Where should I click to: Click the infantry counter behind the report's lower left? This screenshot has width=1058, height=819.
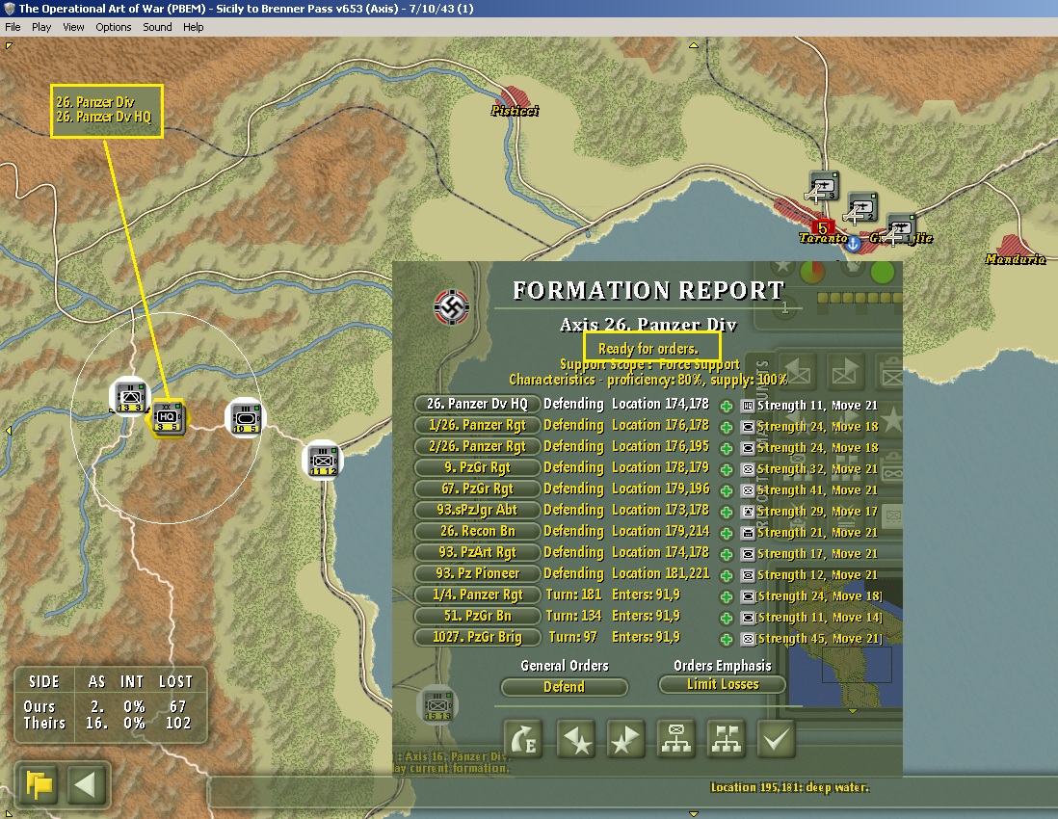[437, 705]
